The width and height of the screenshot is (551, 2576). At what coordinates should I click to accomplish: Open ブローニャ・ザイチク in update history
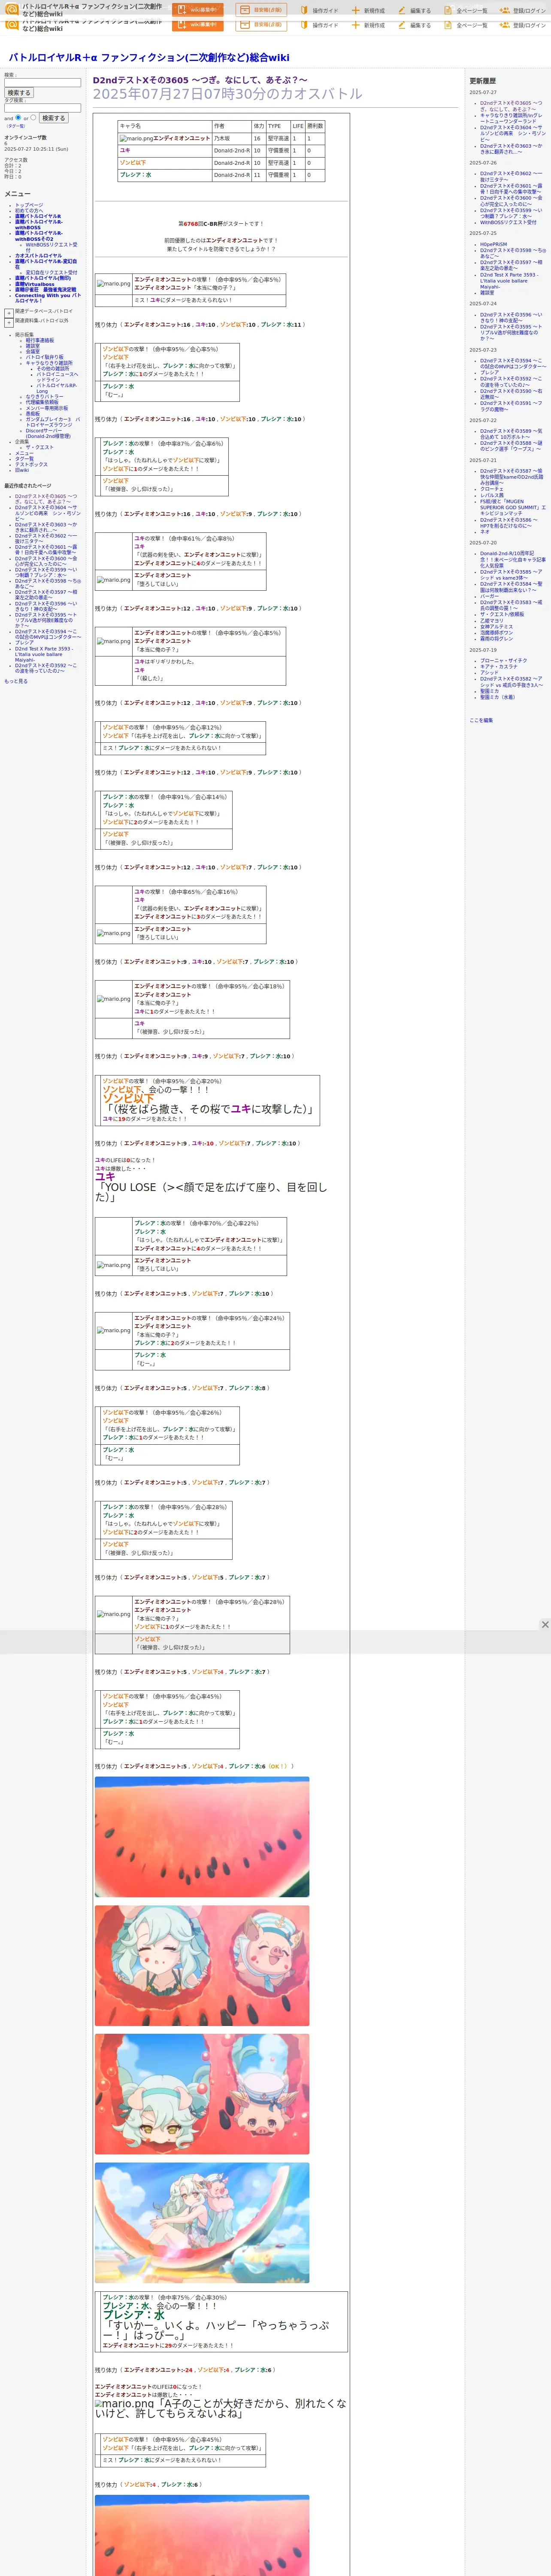coord(503,661)
